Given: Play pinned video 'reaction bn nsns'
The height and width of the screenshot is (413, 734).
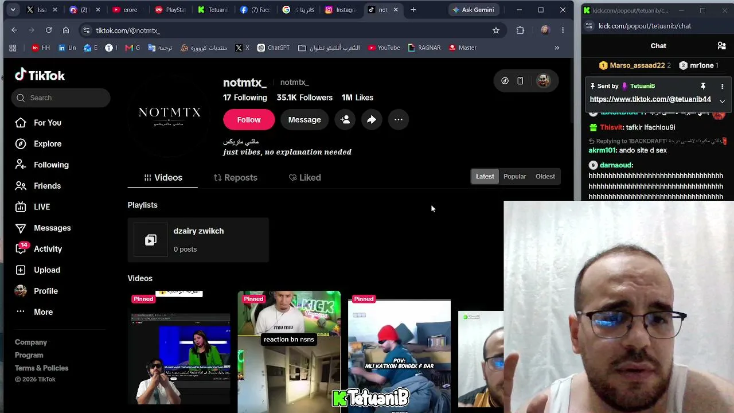Looking at the screenshot, I should click(289, 351).
